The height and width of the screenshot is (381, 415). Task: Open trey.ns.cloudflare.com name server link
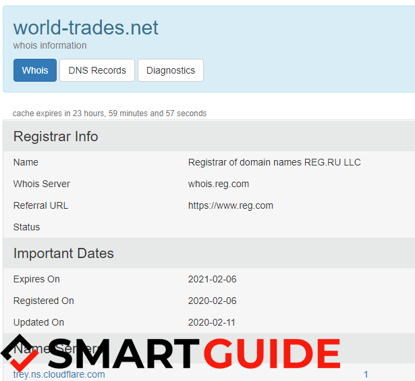click(59, 374)
